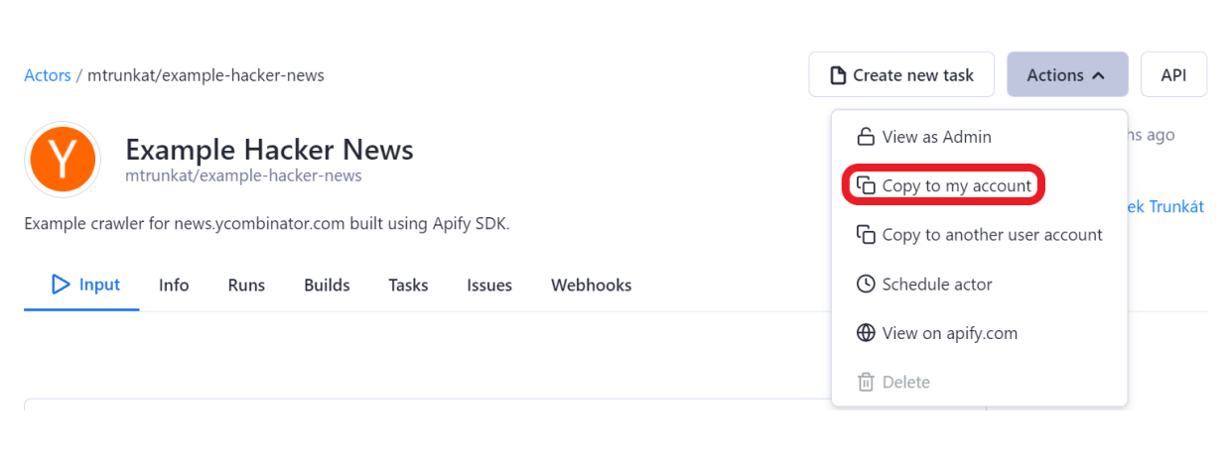Click the actor description text
This screenshot has height=460, width=1230.
coord(266,224)
